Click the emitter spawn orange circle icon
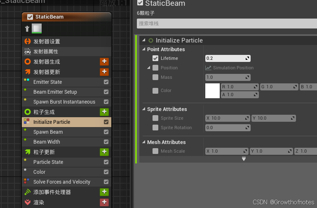The height and width of the screenshot is (208, 317). 28,61
